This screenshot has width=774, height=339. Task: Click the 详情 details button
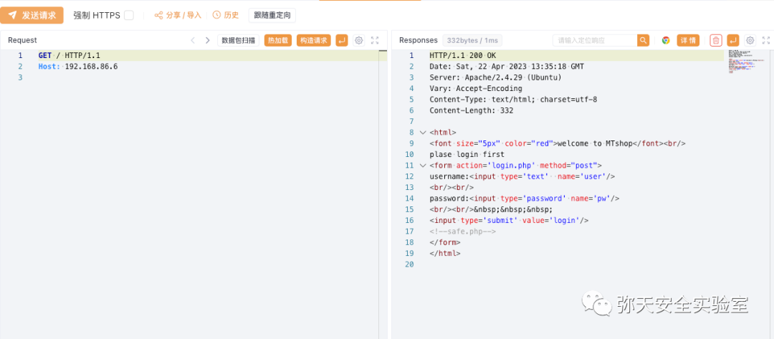coord(688,40)
